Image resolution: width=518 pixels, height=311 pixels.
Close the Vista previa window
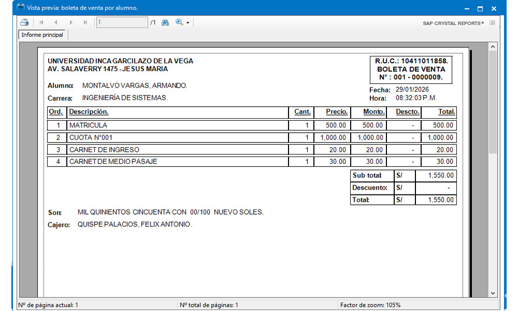click(494, 9)
